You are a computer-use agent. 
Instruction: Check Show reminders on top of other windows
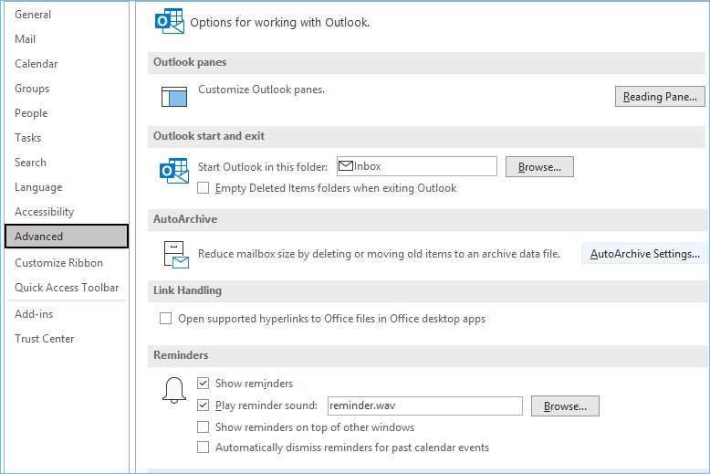click(204, 427)
